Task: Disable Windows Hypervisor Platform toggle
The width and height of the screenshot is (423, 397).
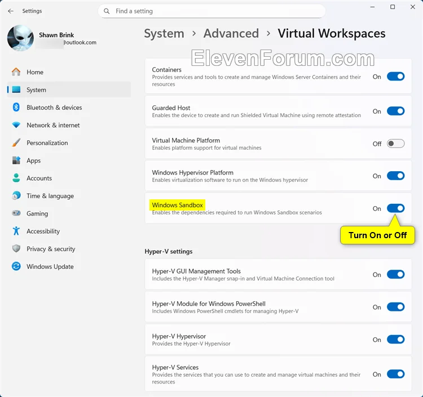Action: [396, 176]
